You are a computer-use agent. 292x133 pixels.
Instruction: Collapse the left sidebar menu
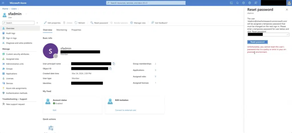(37, 23)
